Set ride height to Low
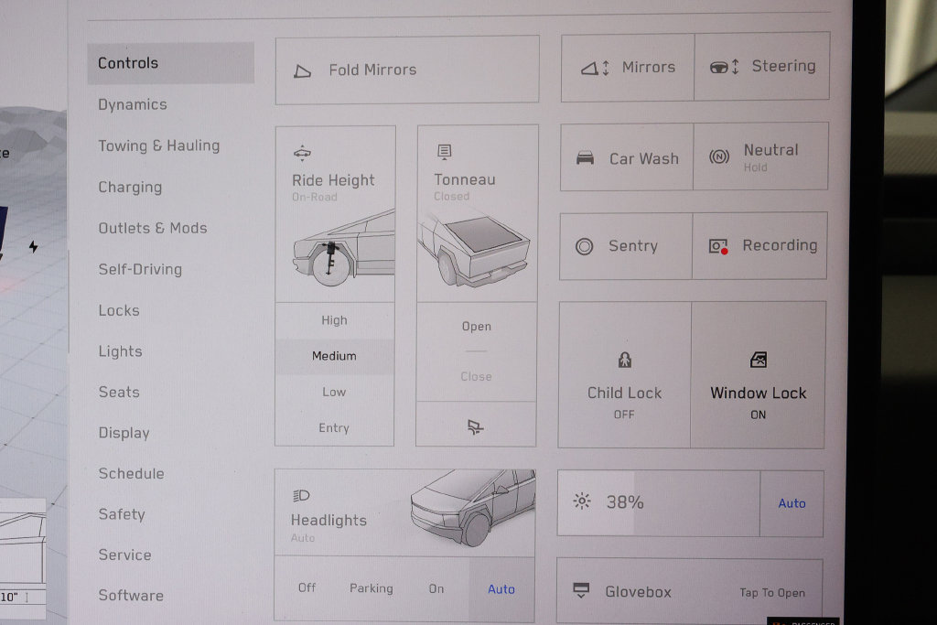This screenshot has height=625, width=937. pyautogui.click(x=334, y=393)
